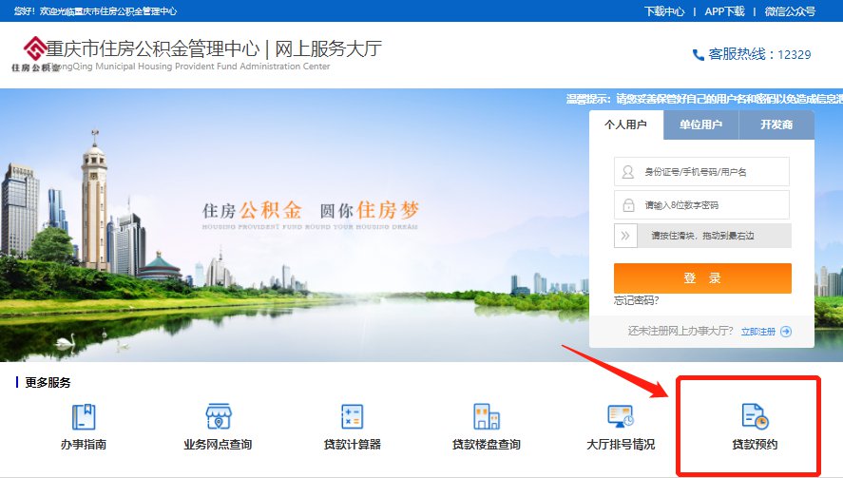The image size is (843, 478).
Task: Open the 微信公众号 link
Action: [791, 11]
